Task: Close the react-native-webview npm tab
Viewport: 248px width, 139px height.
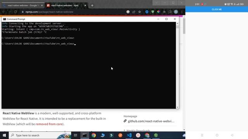Action: [x=85, y=5]
